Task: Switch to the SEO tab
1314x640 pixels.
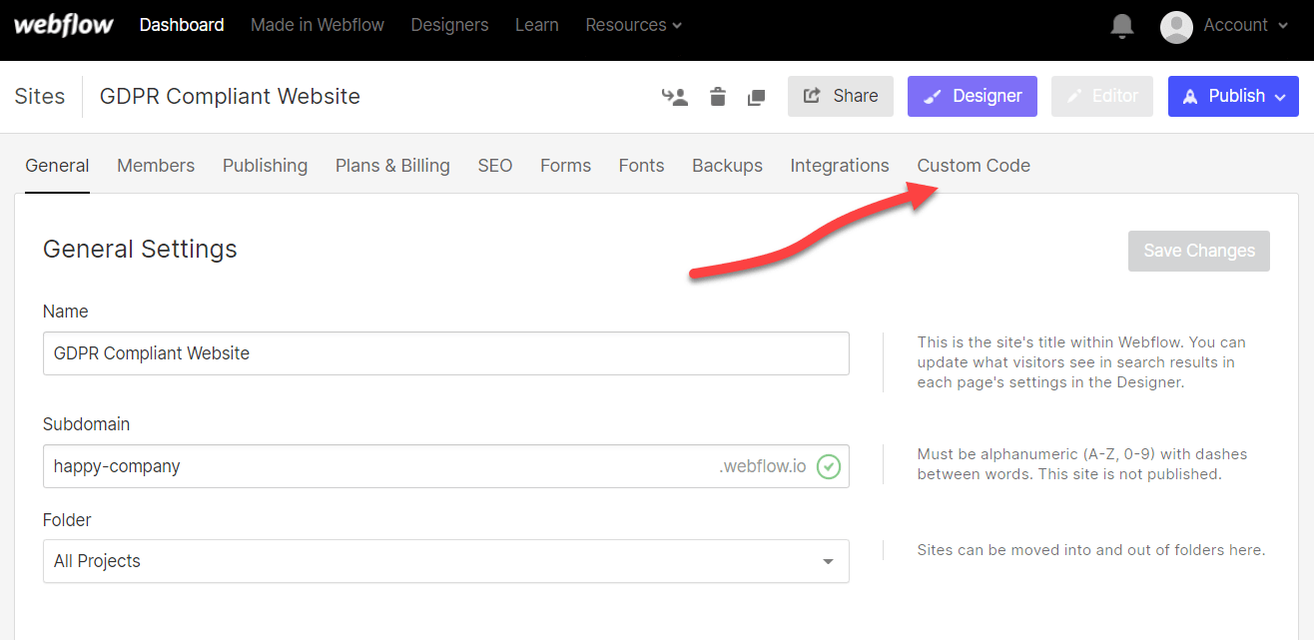Action: pyautogui.click(x=495, y=166)
